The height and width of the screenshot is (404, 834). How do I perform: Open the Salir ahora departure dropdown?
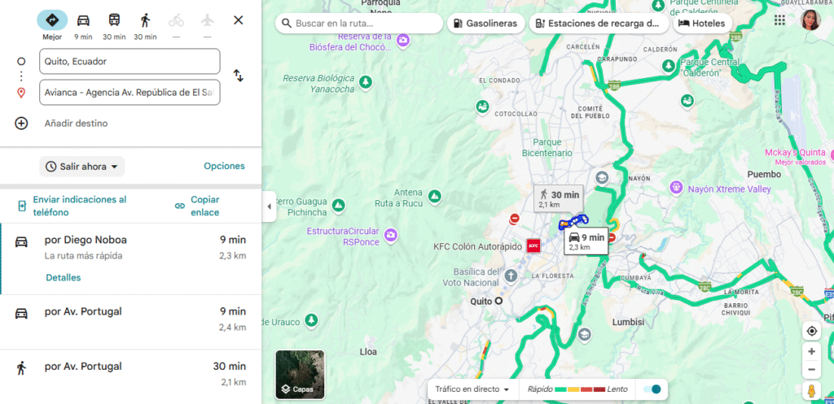point(82,166)
